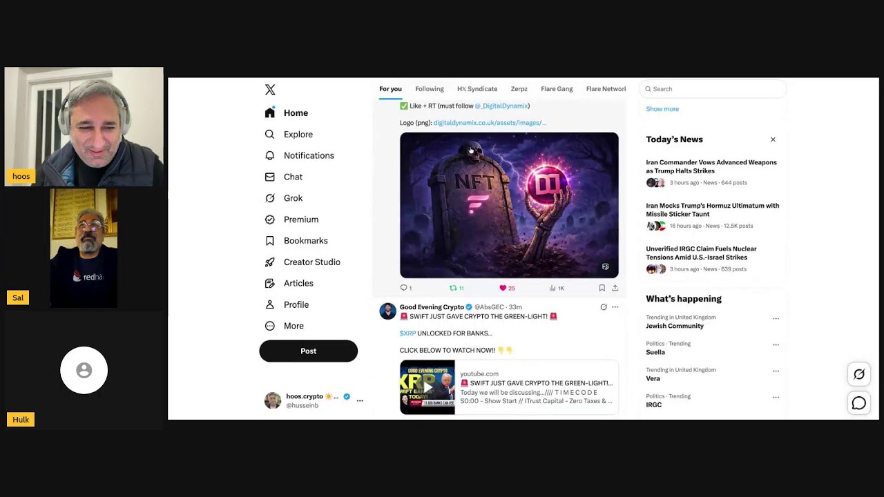Switch to the Zerpz tab
Image resolution: width=884 pixels, height=497 pixels.
(519, 89)
